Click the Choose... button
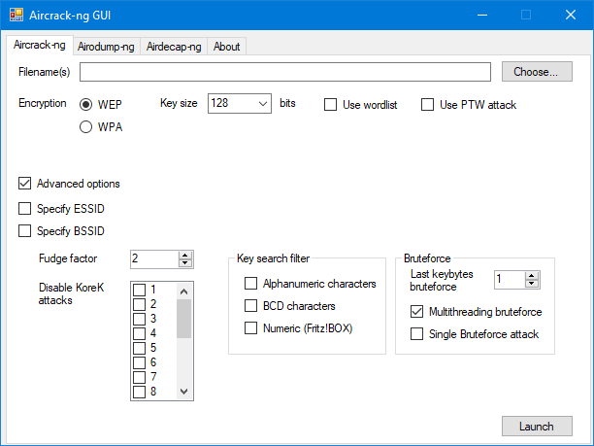Image resolution: width=594 pixels, height=446 pixels. [537, 72]
